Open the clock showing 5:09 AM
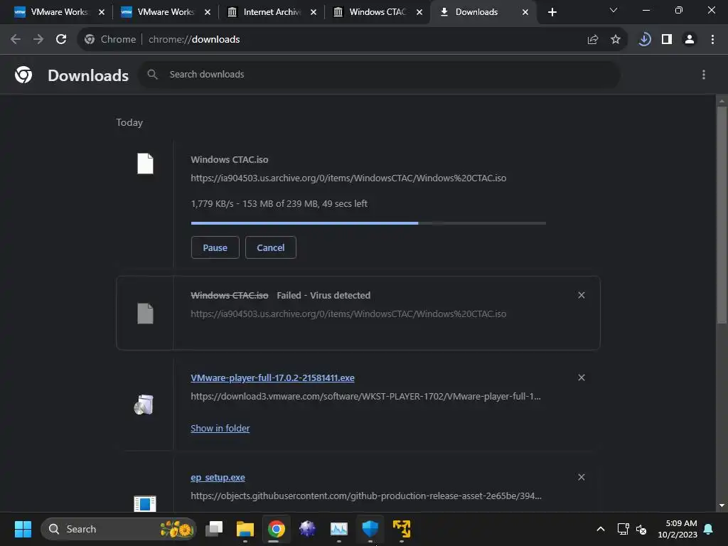This screenshot has height=546, width=728. (x=678, y=529)
